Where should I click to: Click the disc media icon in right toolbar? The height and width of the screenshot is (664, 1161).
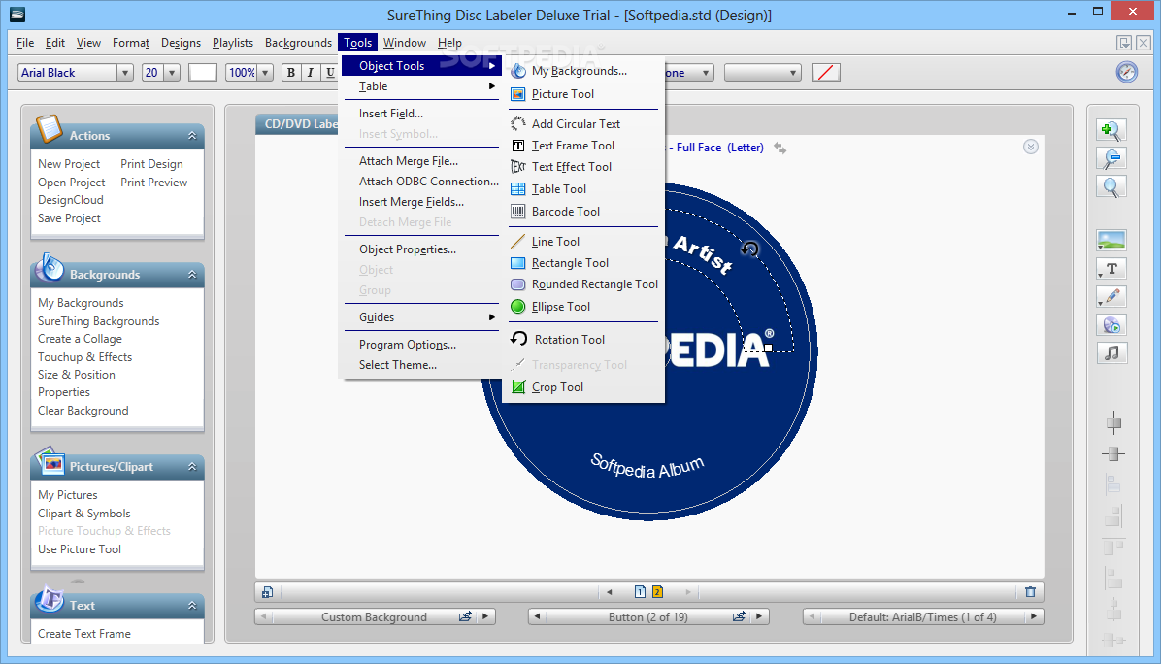(1111, 325)
